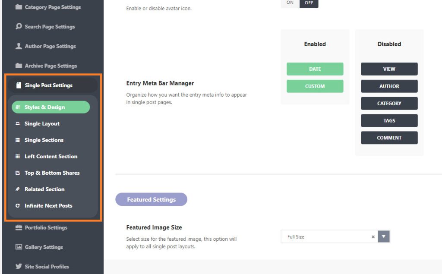Click the enabled CUSTOM meta button
Image resolution: width=442 pixels, height=274 pixels.
point(315,86)
